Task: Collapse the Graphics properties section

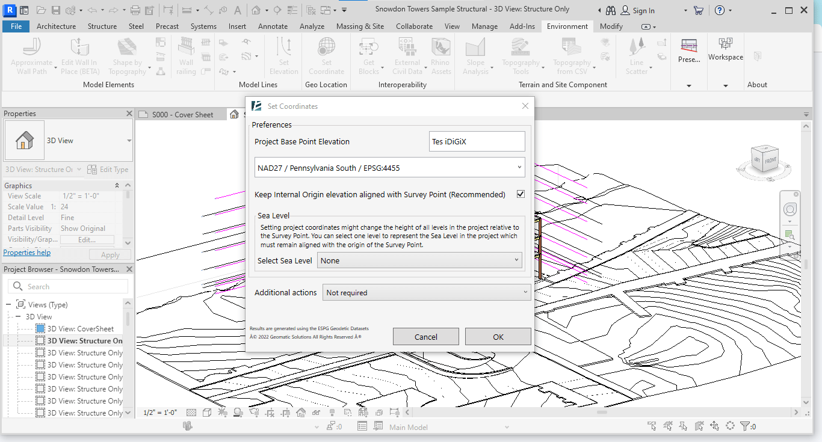Action: 117,186
